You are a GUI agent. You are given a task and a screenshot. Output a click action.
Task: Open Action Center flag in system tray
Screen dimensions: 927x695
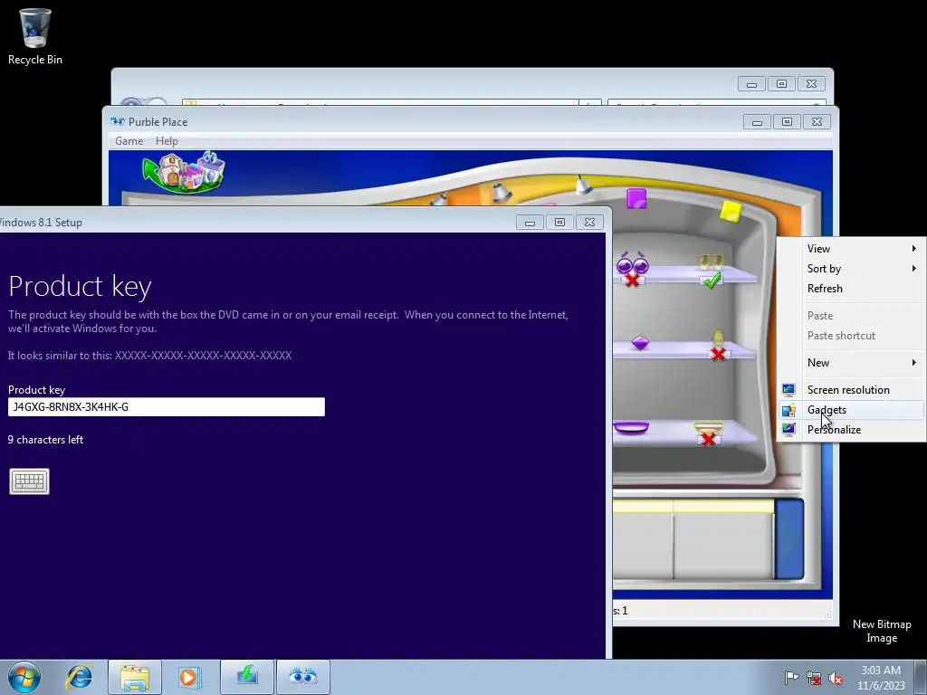[x=791, y=678]
